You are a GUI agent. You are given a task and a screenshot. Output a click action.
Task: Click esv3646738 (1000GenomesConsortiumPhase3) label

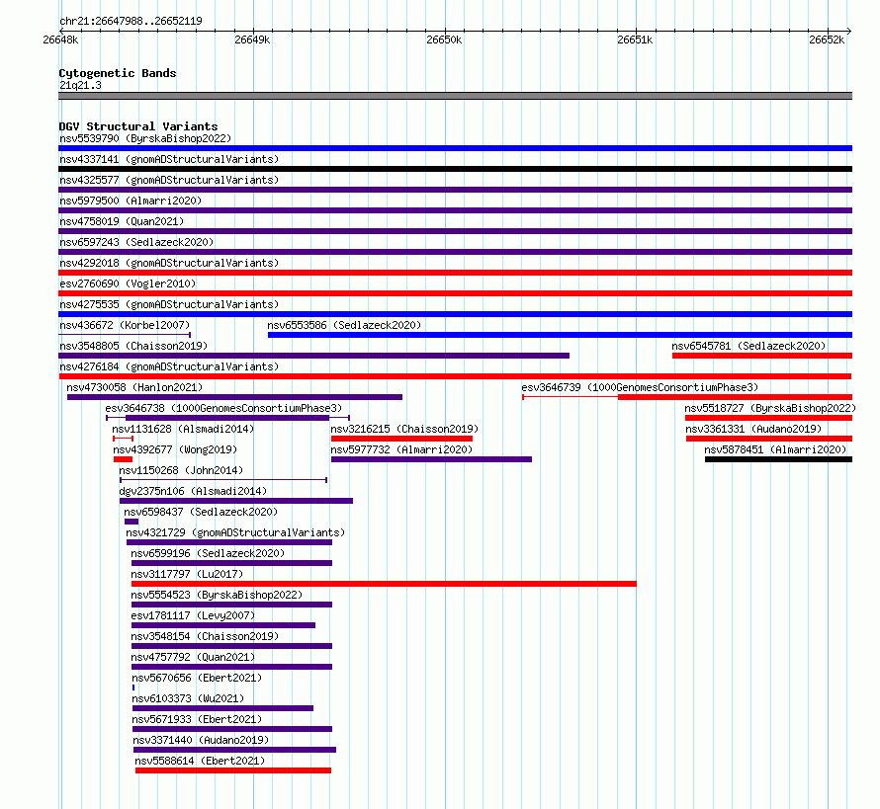tap(223, 408)
